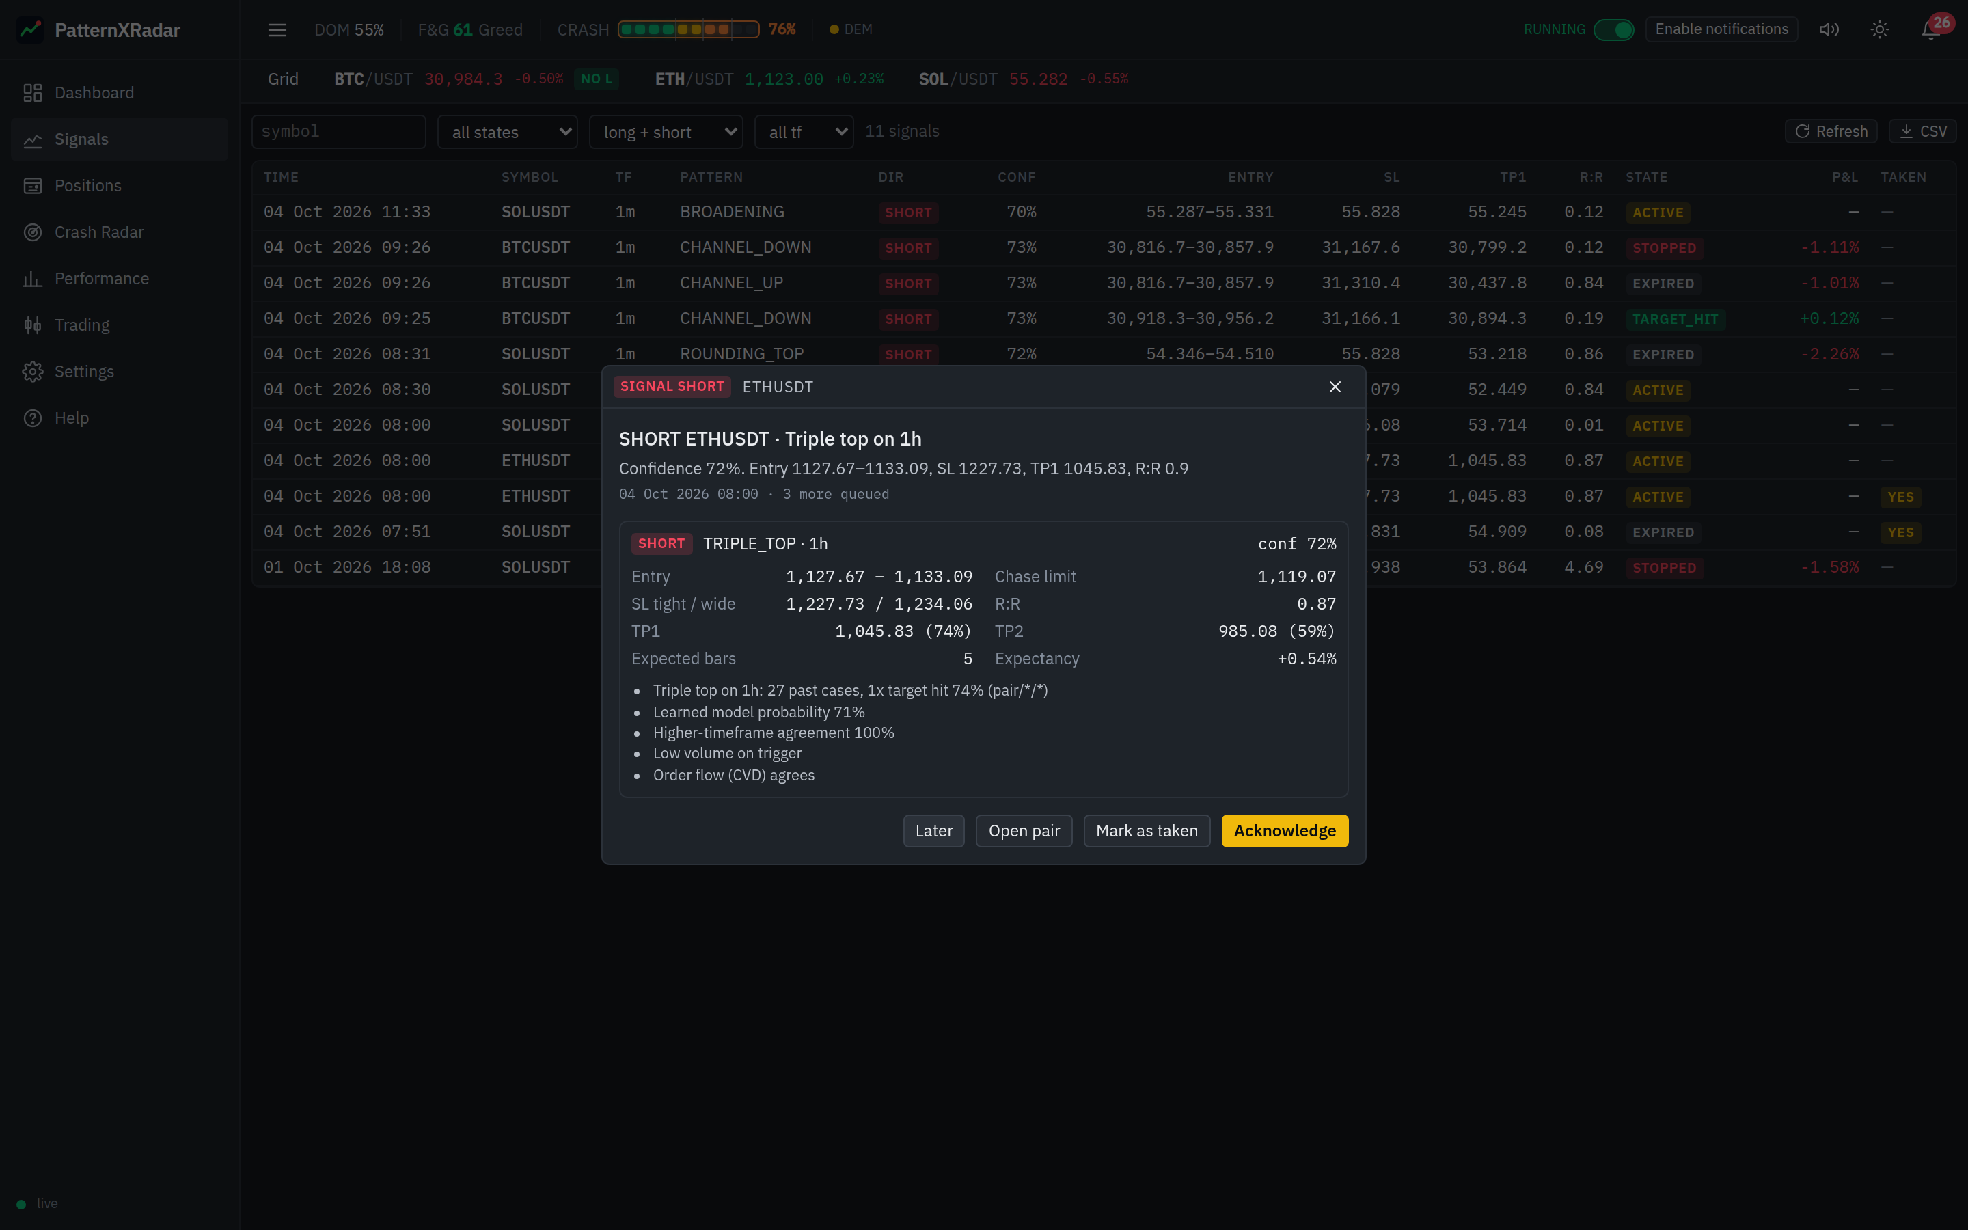Click the F&G 61 Greed indicator
The width and height of the screenshot is (1968, 1230).
pos(470,30)
